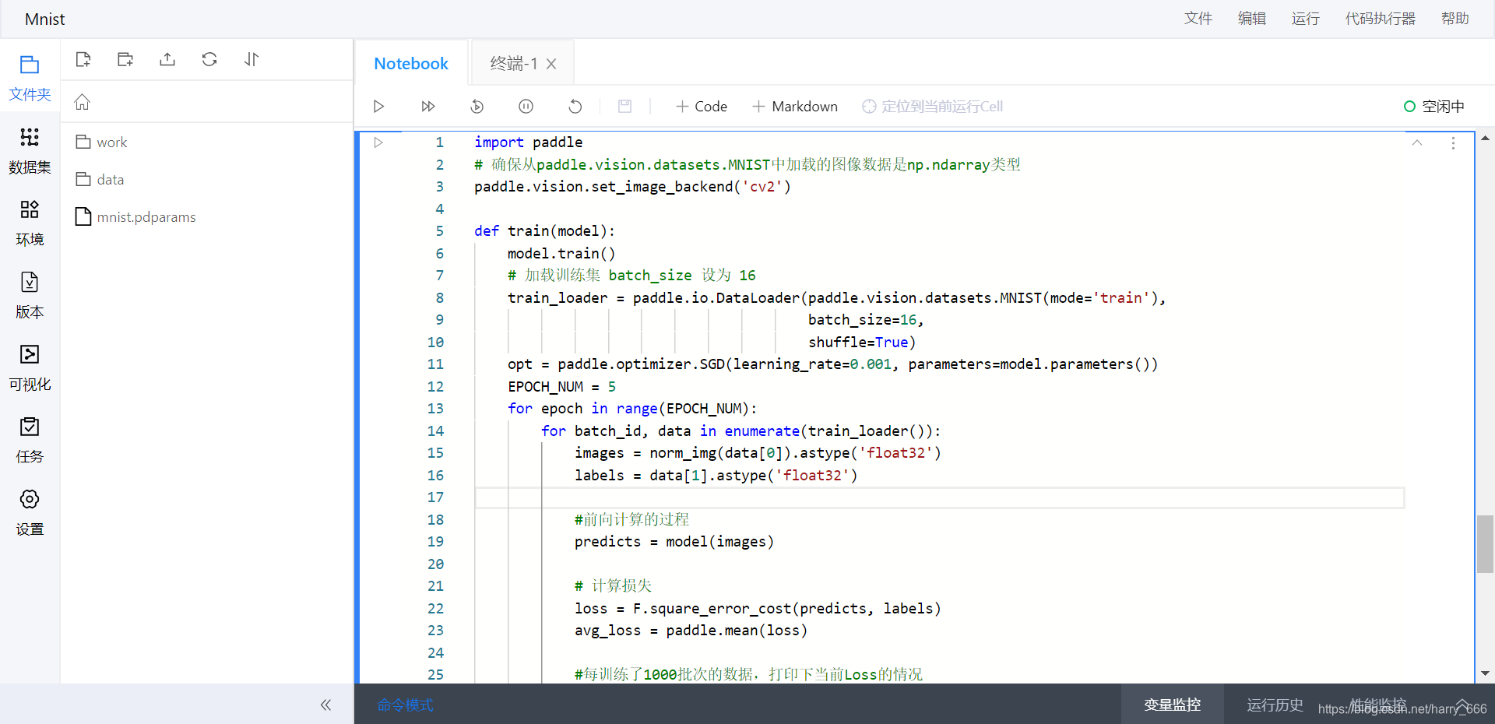Run the current cell toolbar button
The width and height of the screenshot is (1495, 724).
click(x=379, y=107)
